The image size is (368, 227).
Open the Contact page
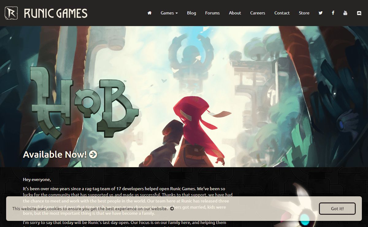point(282,13)
